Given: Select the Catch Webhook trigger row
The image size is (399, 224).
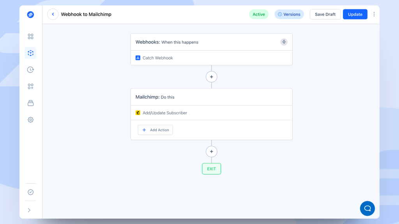Looking at the screenshot, I should coord(211,58).
